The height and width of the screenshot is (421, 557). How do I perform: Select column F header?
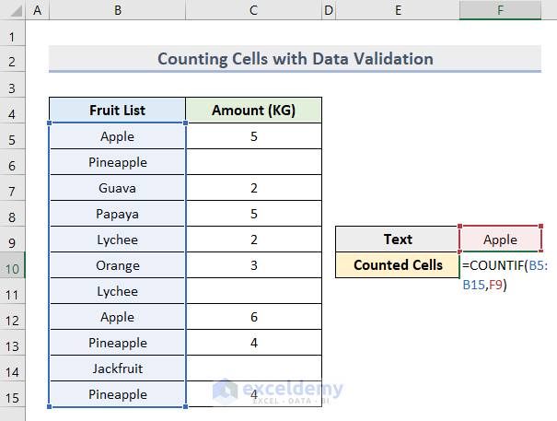click(500, 11)
